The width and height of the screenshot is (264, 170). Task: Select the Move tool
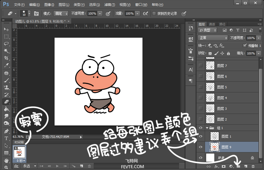[x=6, y=29]
